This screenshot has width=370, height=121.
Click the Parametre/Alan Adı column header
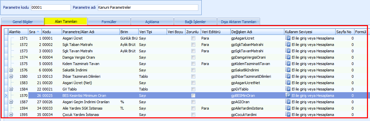click(x=91, y=32)
